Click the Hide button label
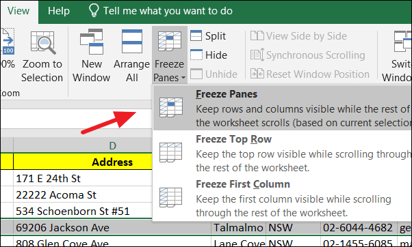The image size is (412, 247). pos(216,55)
